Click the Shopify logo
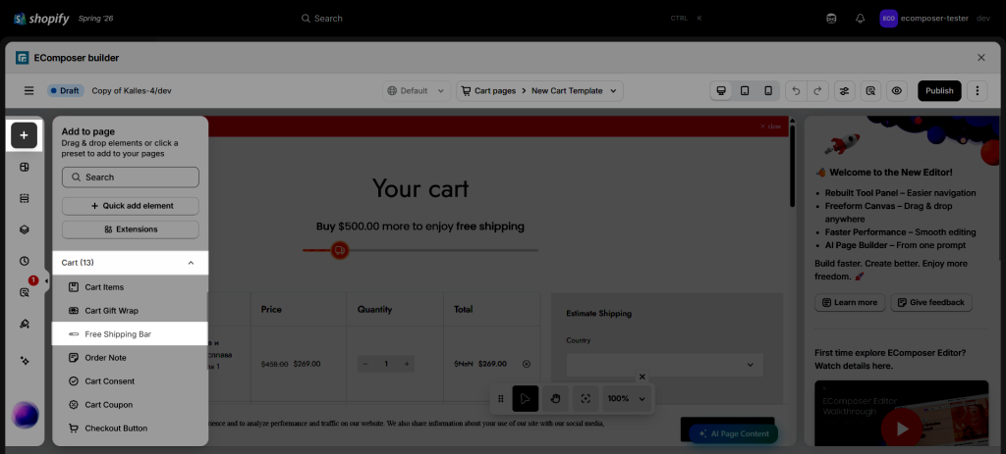Screen dimensions: 1006x454 41,19
